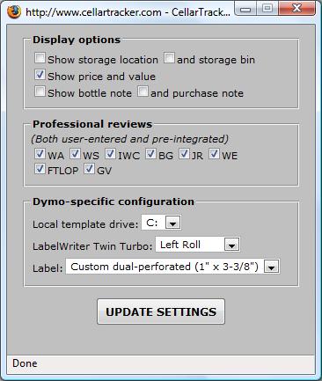
Task: Enable Show storage location checkbox
Action: pos(40,58)
